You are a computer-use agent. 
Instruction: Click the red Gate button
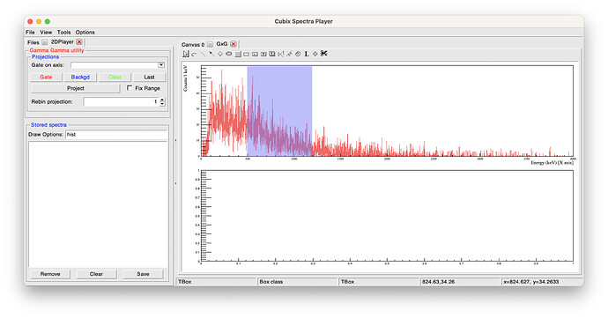click(x=46, y=78)
